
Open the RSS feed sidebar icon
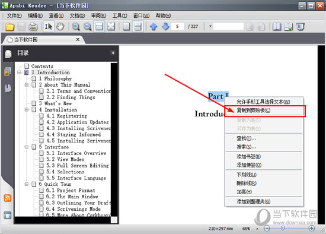pyautogui.click(x=8, y=198)
